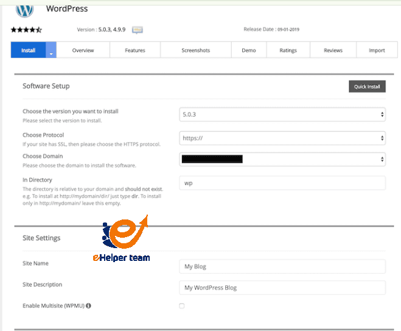Select the Install tab
401x331 pixels.
(x=29, y=50)
